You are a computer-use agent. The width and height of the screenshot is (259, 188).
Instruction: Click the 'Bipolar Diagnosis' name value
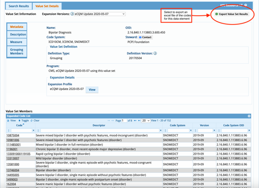60,33
